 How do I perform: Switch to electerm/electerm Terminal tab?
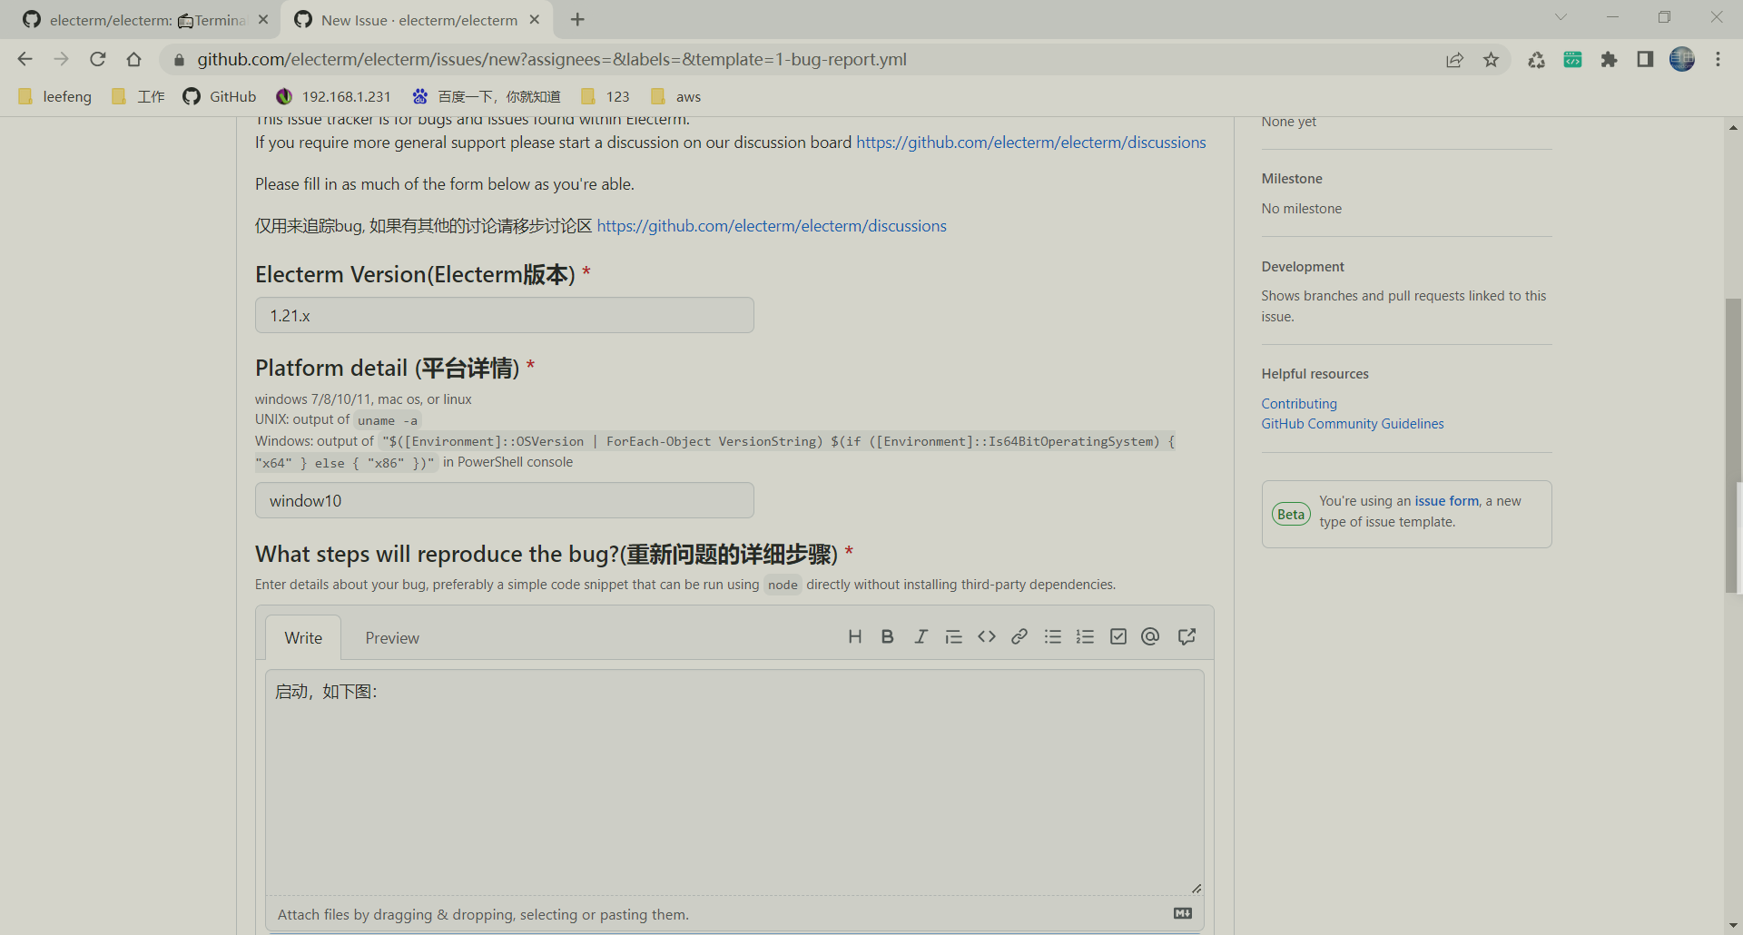(x=145, y=19)
